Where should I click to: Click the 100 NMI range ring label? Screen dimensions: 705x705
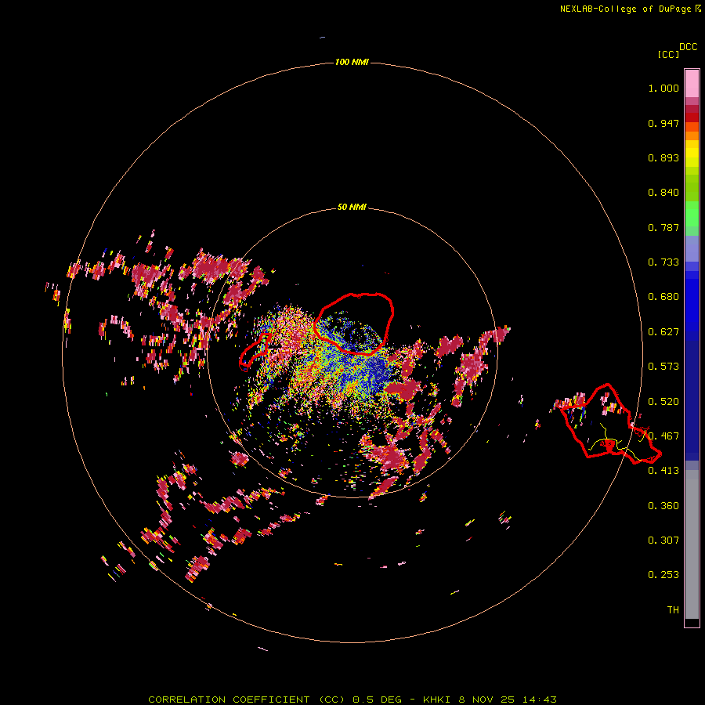352,62
